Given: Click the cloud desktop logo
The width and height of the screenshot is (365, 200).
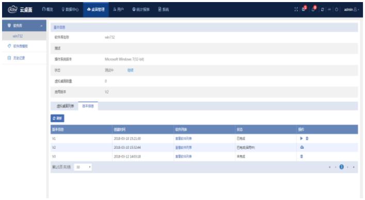Looking at the screenshot, I should point(20,9).
